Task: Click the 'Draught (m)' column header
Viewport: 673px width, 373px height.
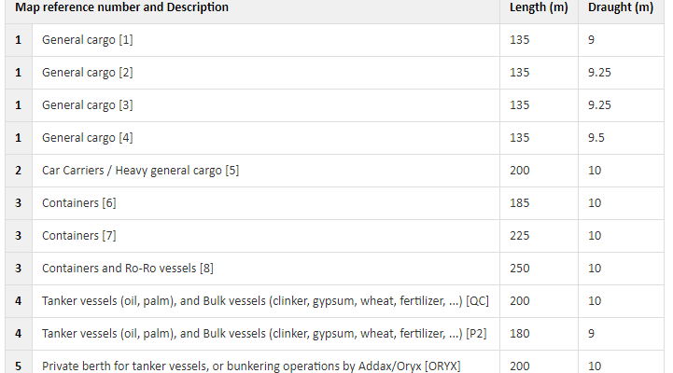Action: point(621,7)
